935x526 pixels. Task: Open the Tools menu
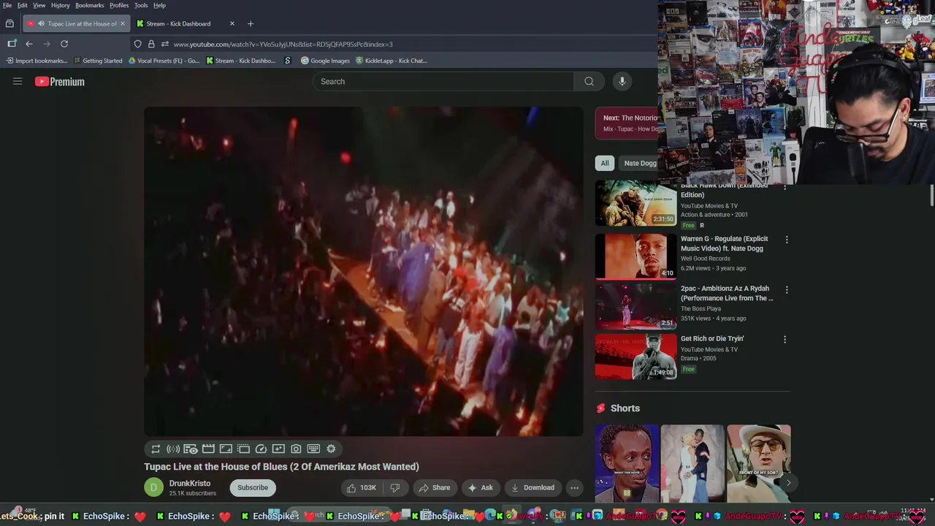pyautogui.click(x=141, y=5)
